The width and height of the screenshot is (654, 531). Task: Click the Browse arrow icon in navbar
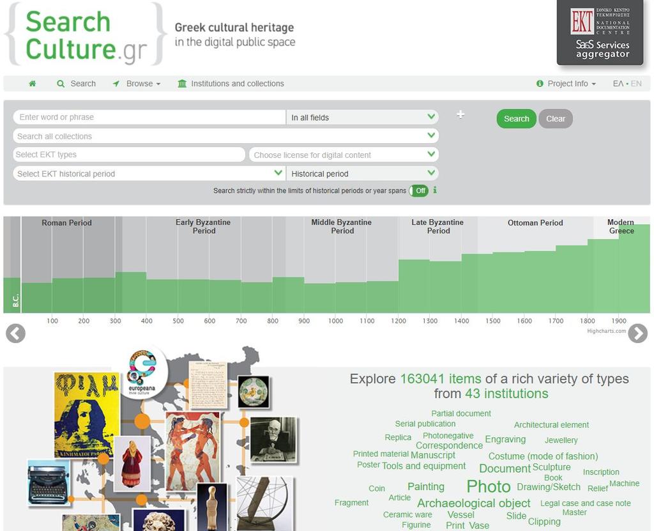point(116,84)
